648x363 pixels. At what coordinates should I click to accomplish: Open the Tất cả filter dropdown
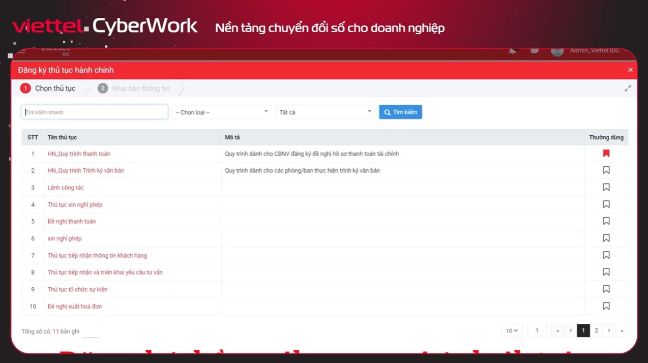point(325,112)
